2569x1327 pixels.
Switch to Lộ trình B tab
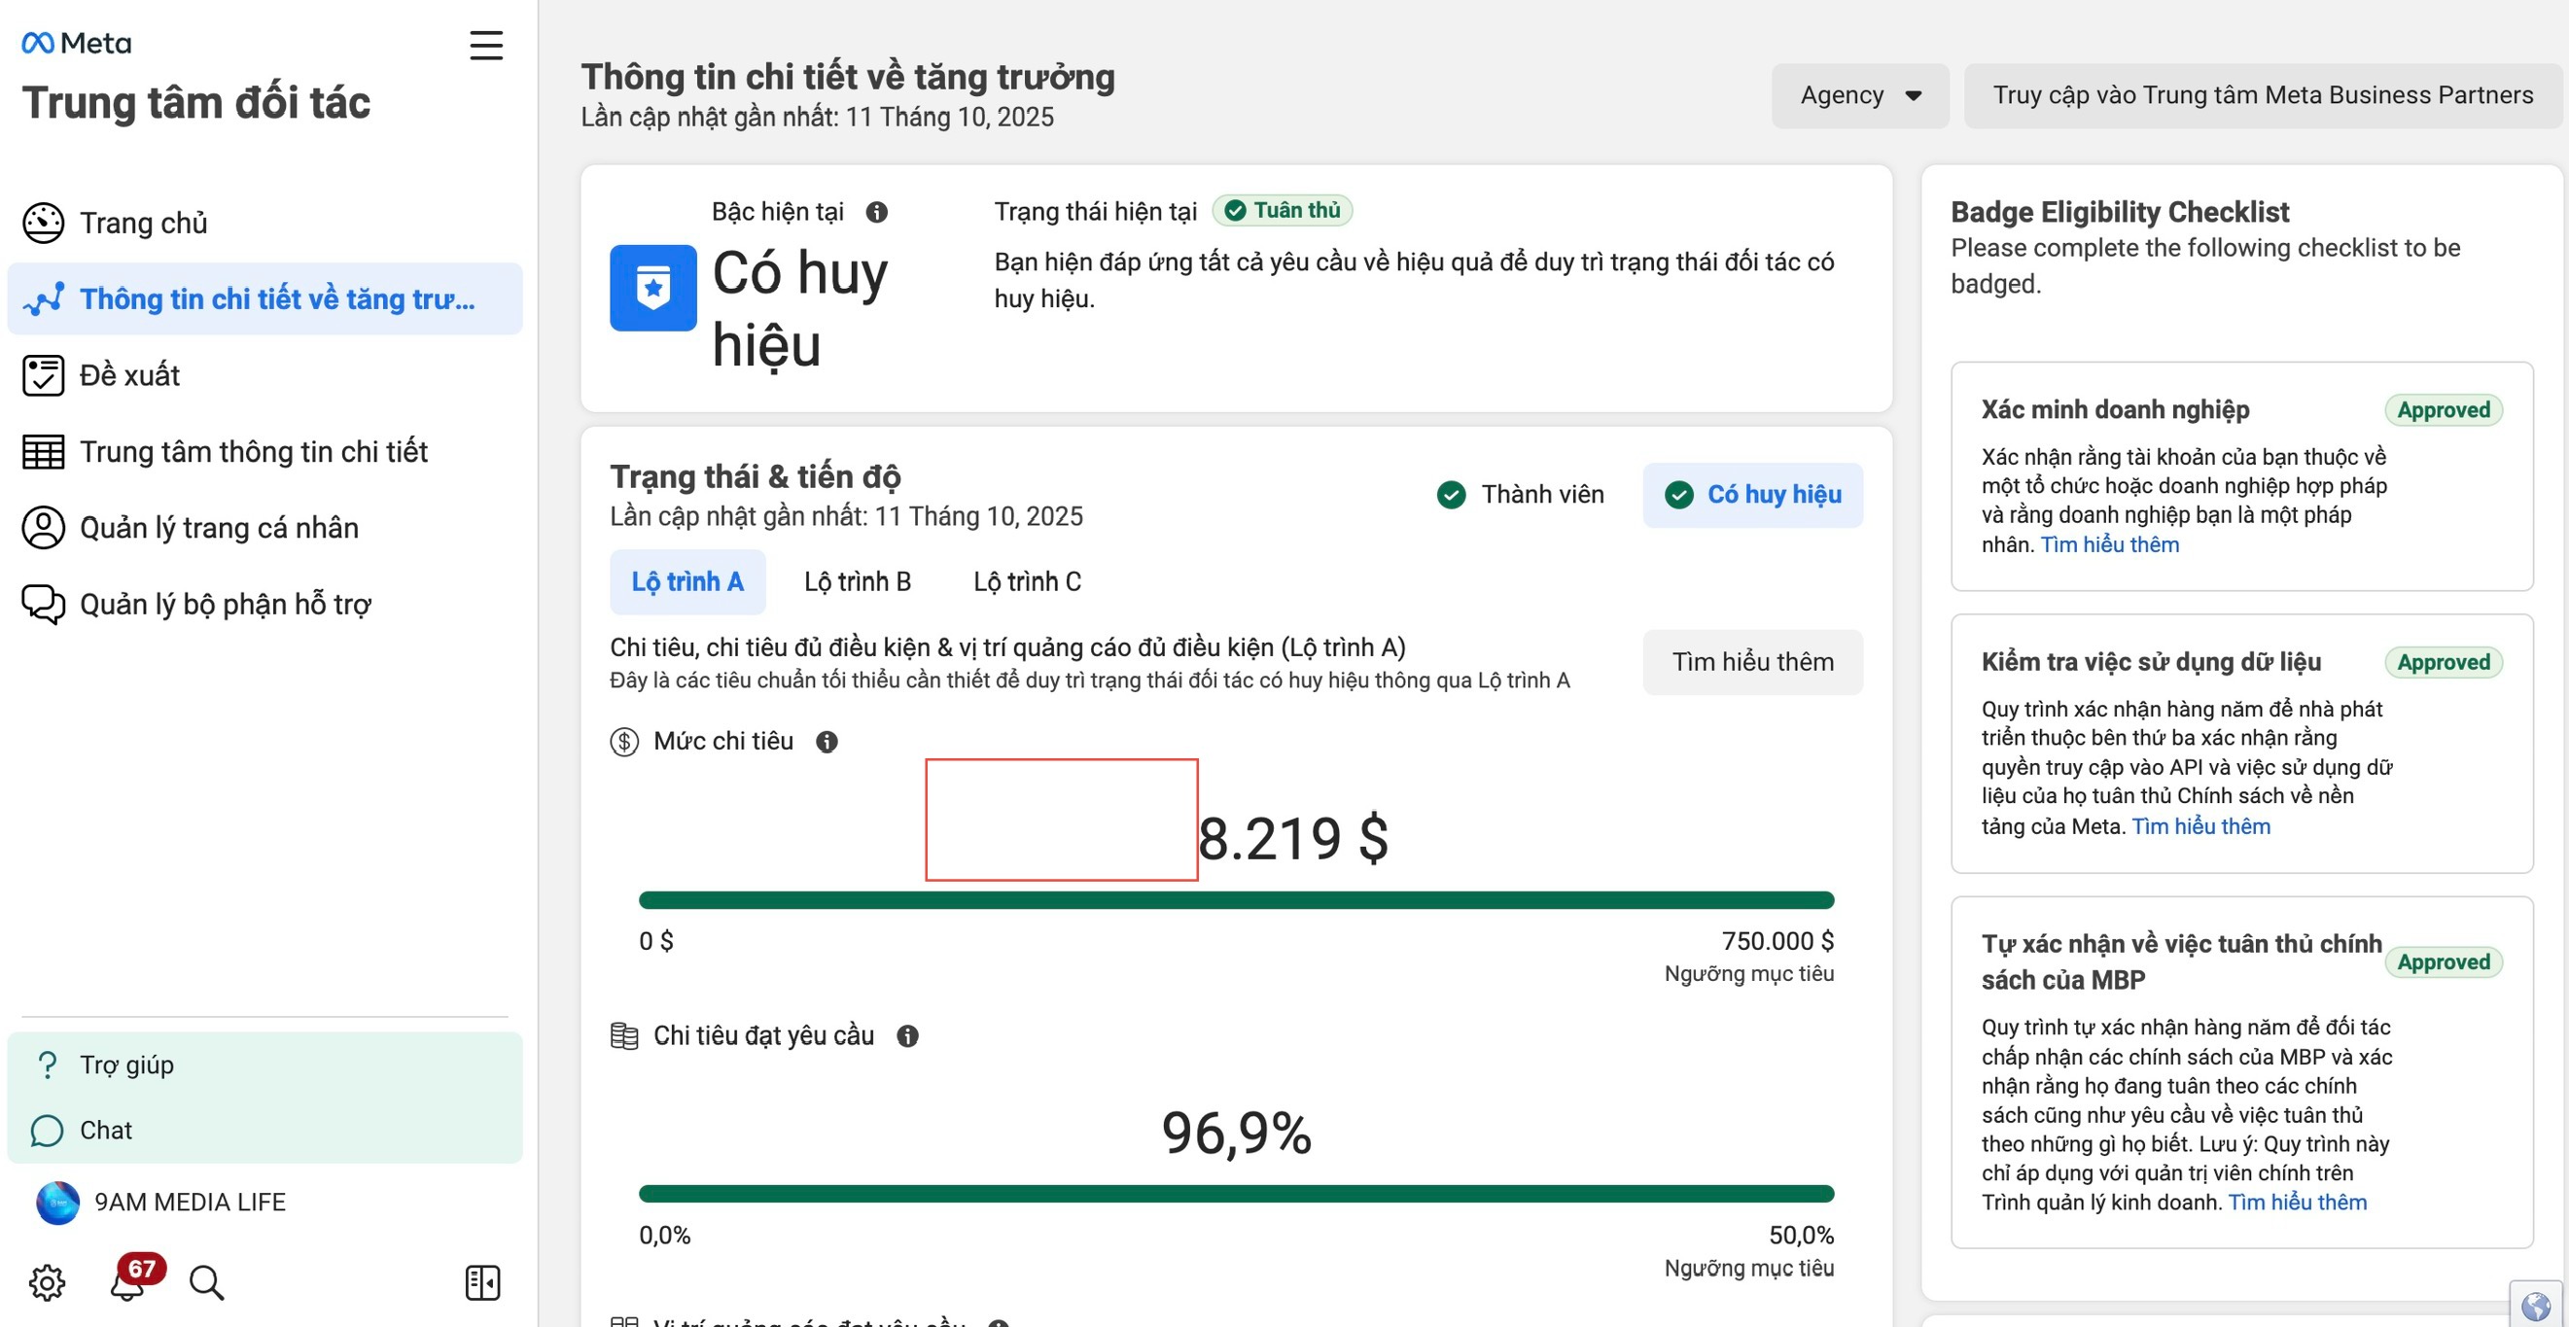click(x=858, y=582)
